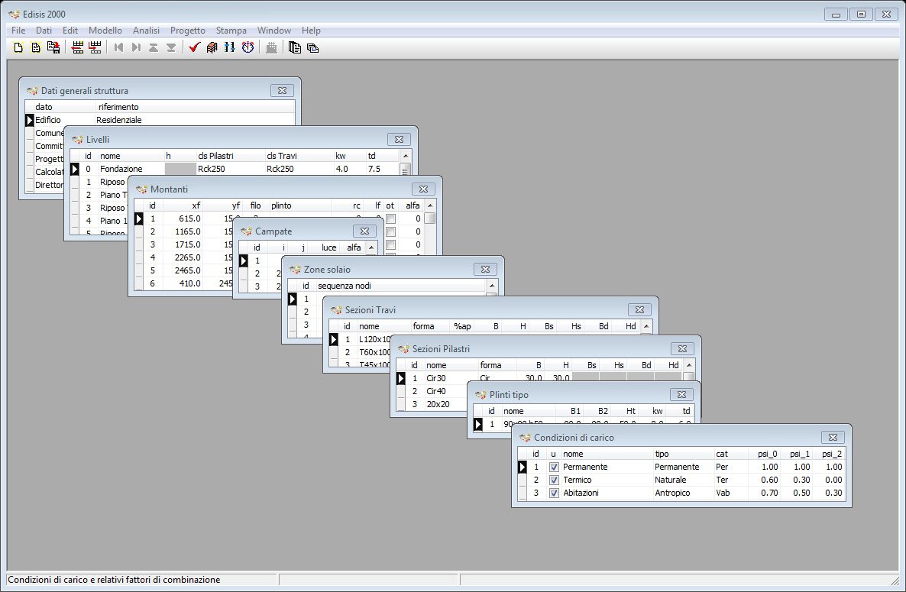This screenshot has width=906, height=592.
Task: Select the Termico row using its row header
Action: tap(523, 480)
